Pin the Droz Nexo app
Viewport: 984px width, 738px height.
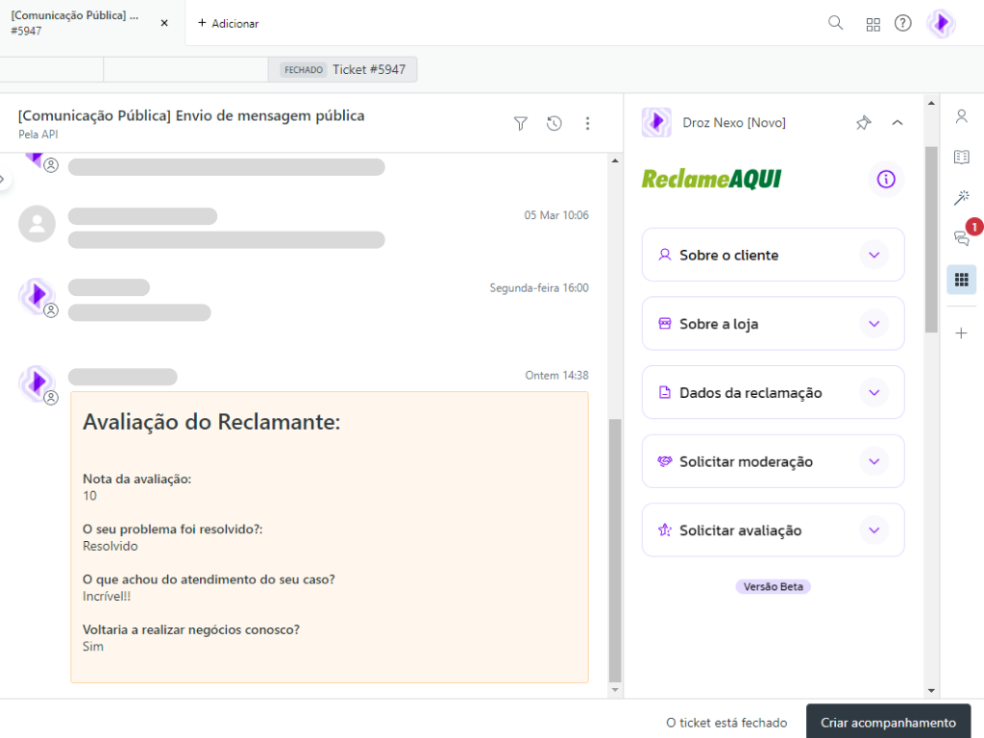[x=863, y=123]
